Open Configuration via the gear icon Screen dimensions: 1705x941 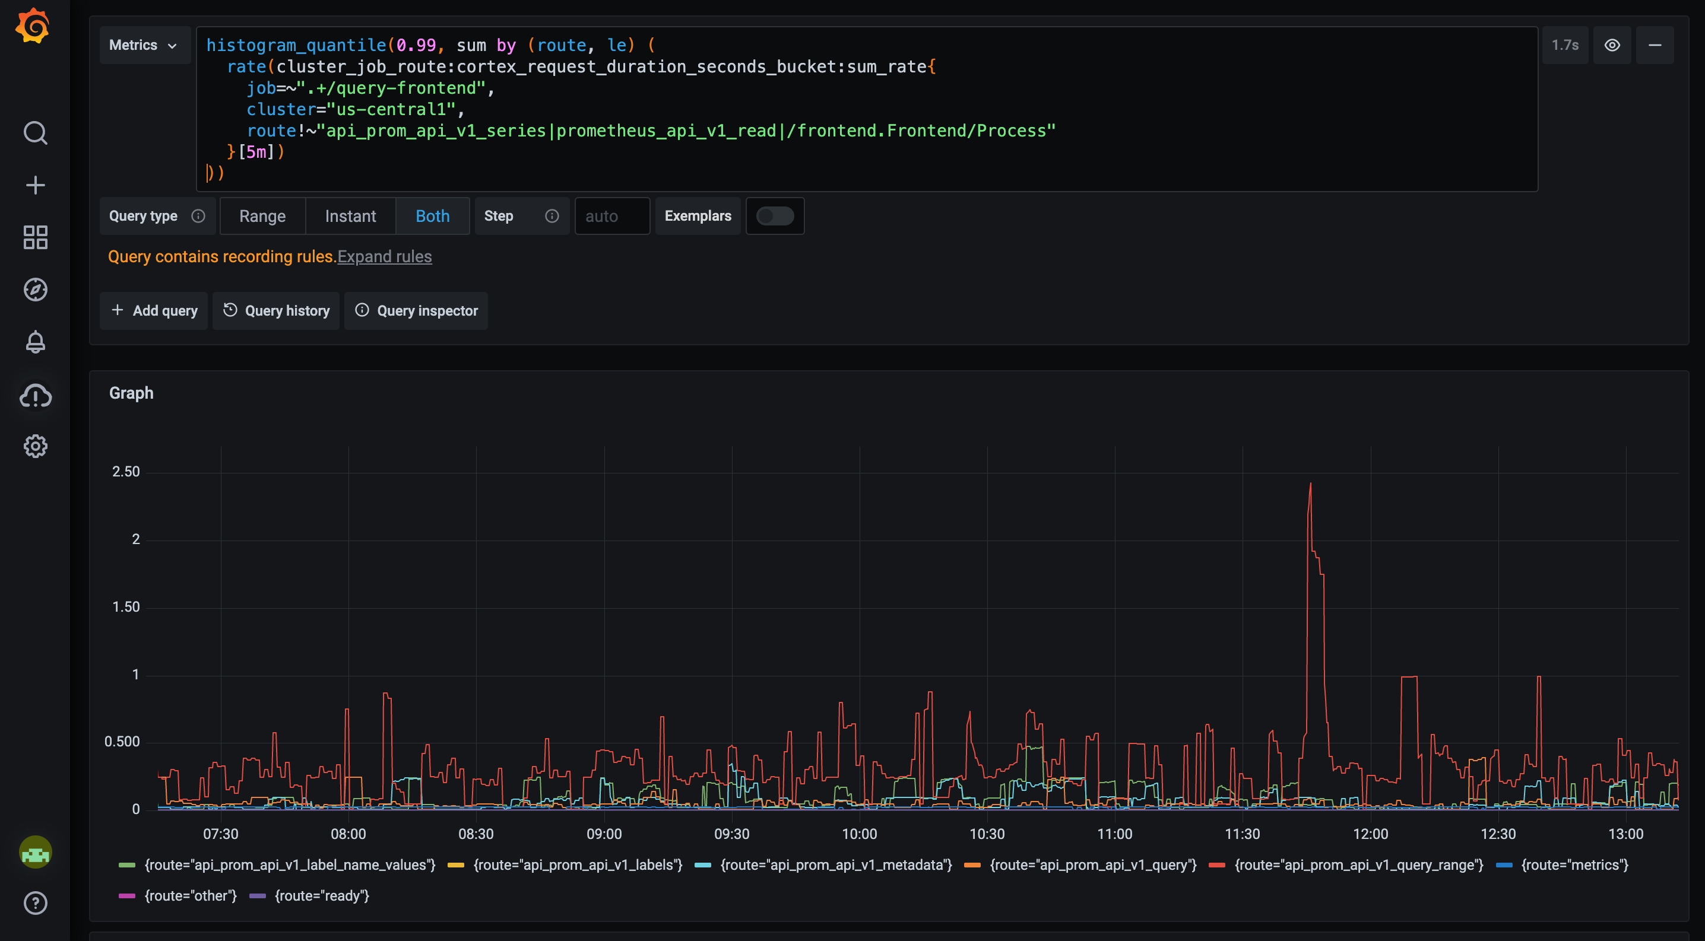click(35, 446)
